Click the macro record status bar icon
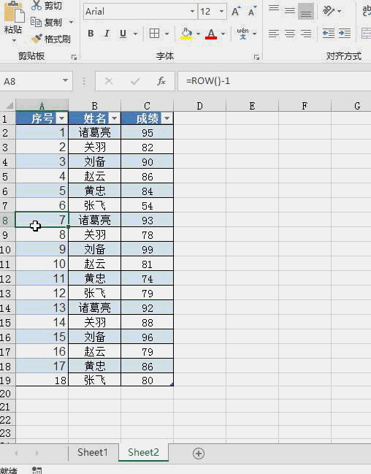Viewport: 371px width, 474px height. (x=37, y=470)
